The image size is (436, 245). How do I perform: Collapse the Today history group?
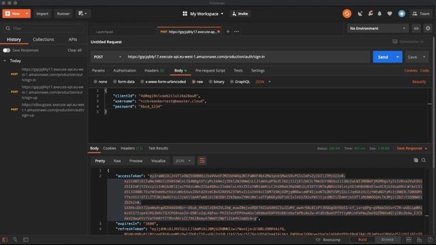[x=5, y=61]
